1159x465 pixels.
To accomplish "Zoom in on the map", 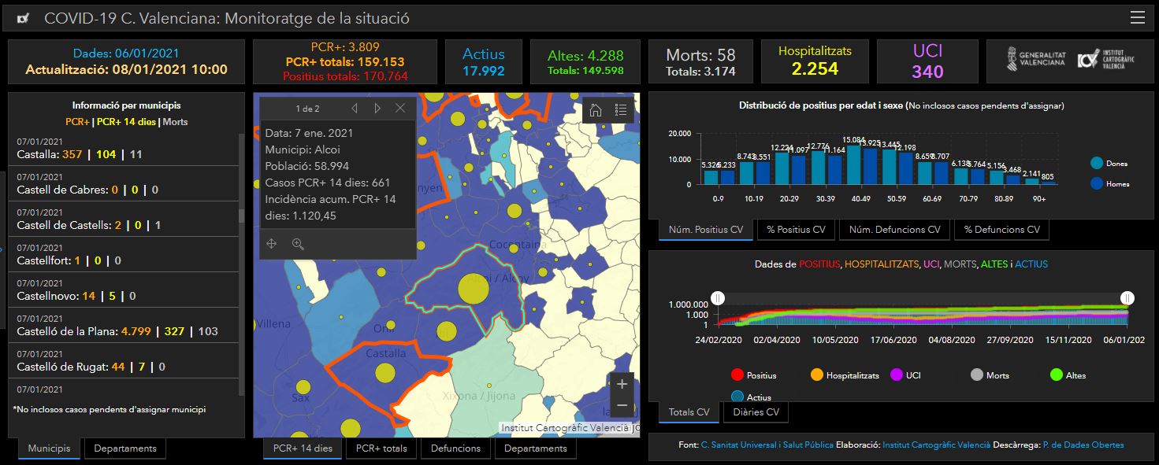I will (622, 384).
